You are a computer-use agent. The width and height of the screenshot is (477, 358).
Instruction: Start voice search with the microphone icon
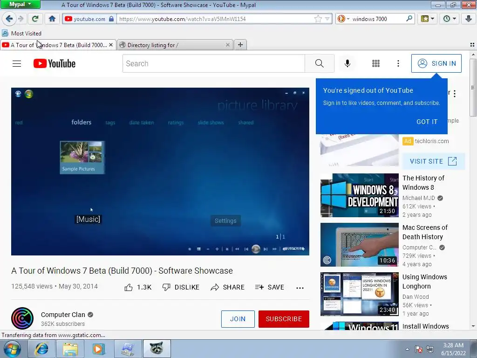point(348,63)
